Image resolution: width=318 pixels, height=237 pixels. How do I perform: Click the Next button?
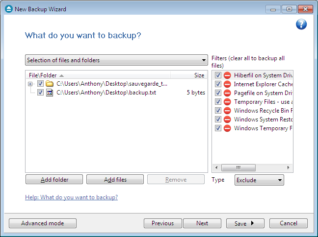click(x=202, y=223)
